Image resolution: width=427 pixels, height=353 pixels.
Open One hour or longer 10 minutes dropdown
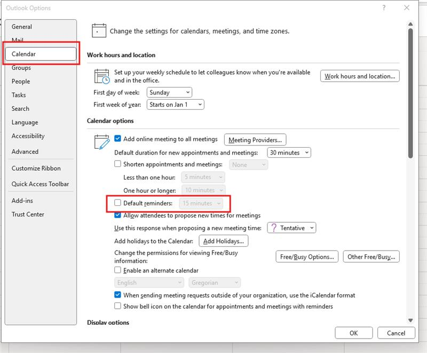tap(203, 190)
